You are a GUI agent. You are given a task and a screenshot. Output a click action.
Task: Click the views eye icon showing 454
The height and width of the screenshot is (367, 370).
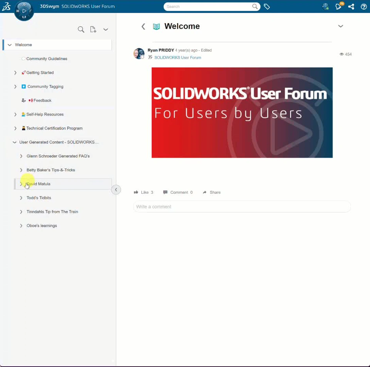click(341, 54)
